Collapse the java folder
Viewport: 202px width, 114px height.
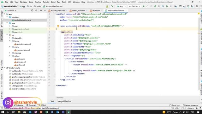tap(7, 23)
